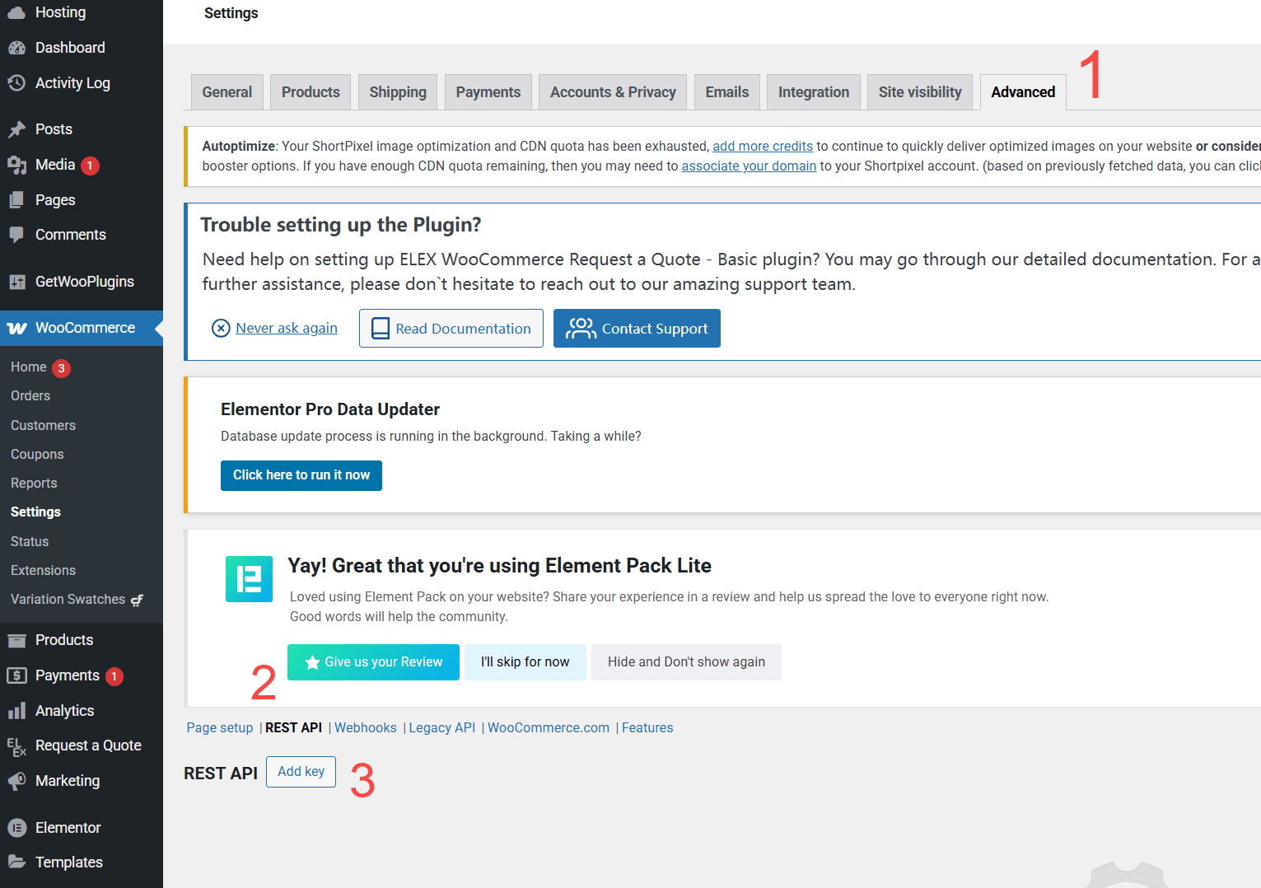Click the Variation Swatches brush icon

[x=137, y=600]
